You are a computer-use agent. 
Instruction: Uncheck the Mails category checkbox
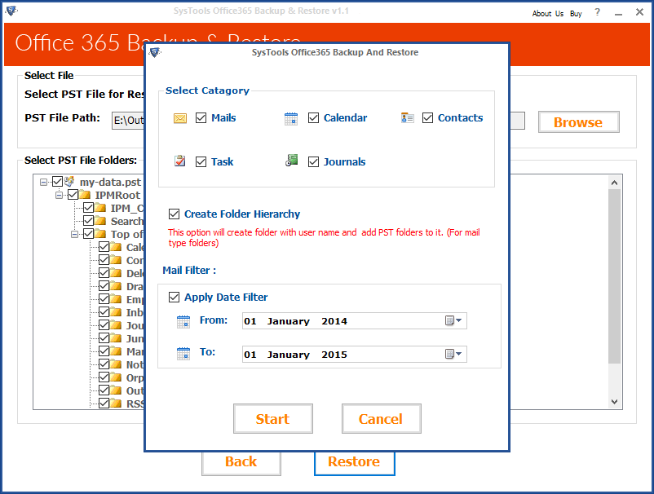click(x=201, y=118)
